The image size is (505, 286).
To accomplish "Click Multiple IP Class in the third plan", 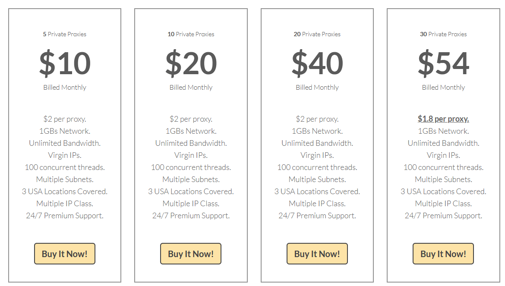I will 317,203.
